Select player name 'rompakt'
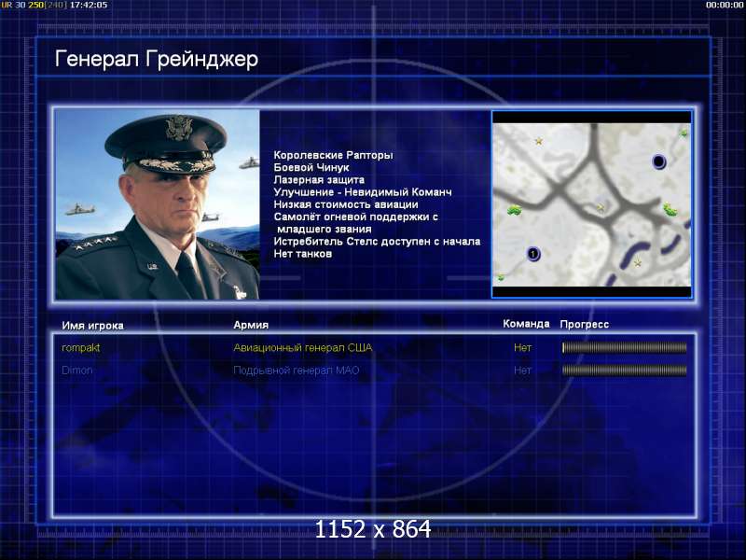 pyautogui.click(x=81, y=348)
